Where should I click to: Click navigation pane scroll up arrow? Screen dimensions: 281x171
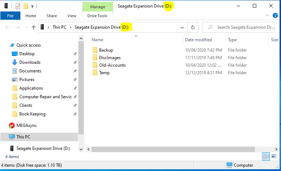tap(81, 38)
